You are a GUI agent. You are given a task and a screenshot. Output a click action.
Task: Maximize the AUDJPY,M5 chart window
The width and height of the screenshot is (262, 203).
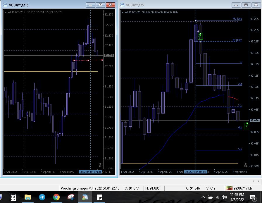click(246, 5)
